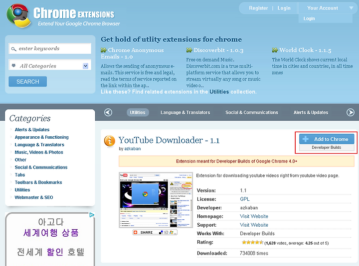
Task: Click the rating stars
Action: click(x=252, y=243)
